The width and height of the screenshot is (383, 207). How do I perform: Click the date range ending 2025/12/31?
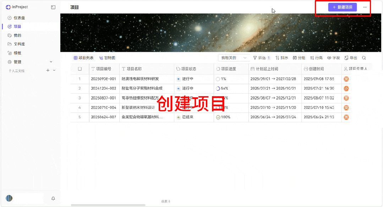tap(273, 98)
